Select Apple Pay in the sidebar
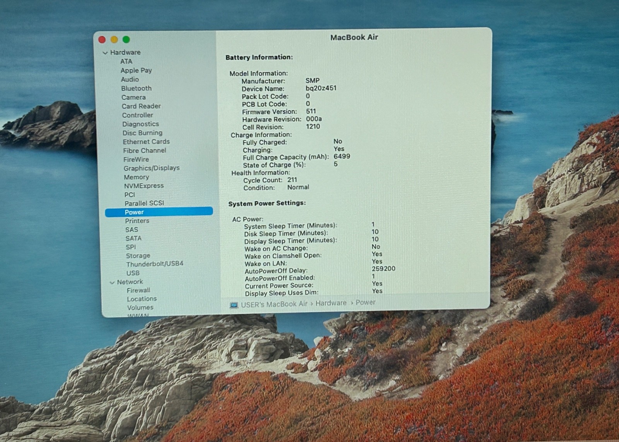 point(136,70)
